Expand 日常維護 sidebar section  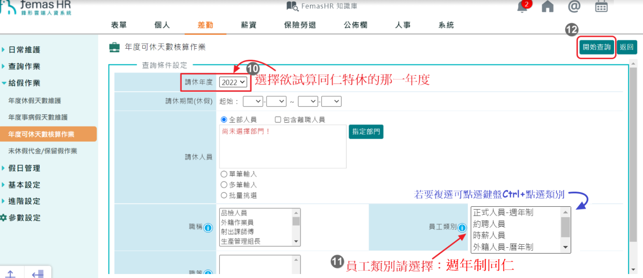24,50
